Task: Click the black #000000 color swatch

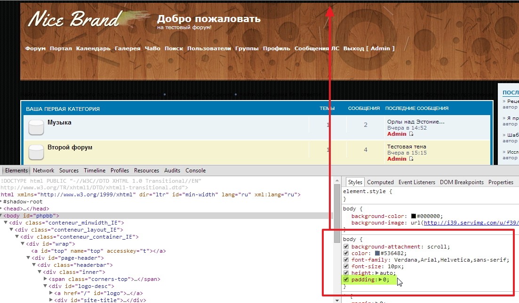Action: tap(414, 216)
